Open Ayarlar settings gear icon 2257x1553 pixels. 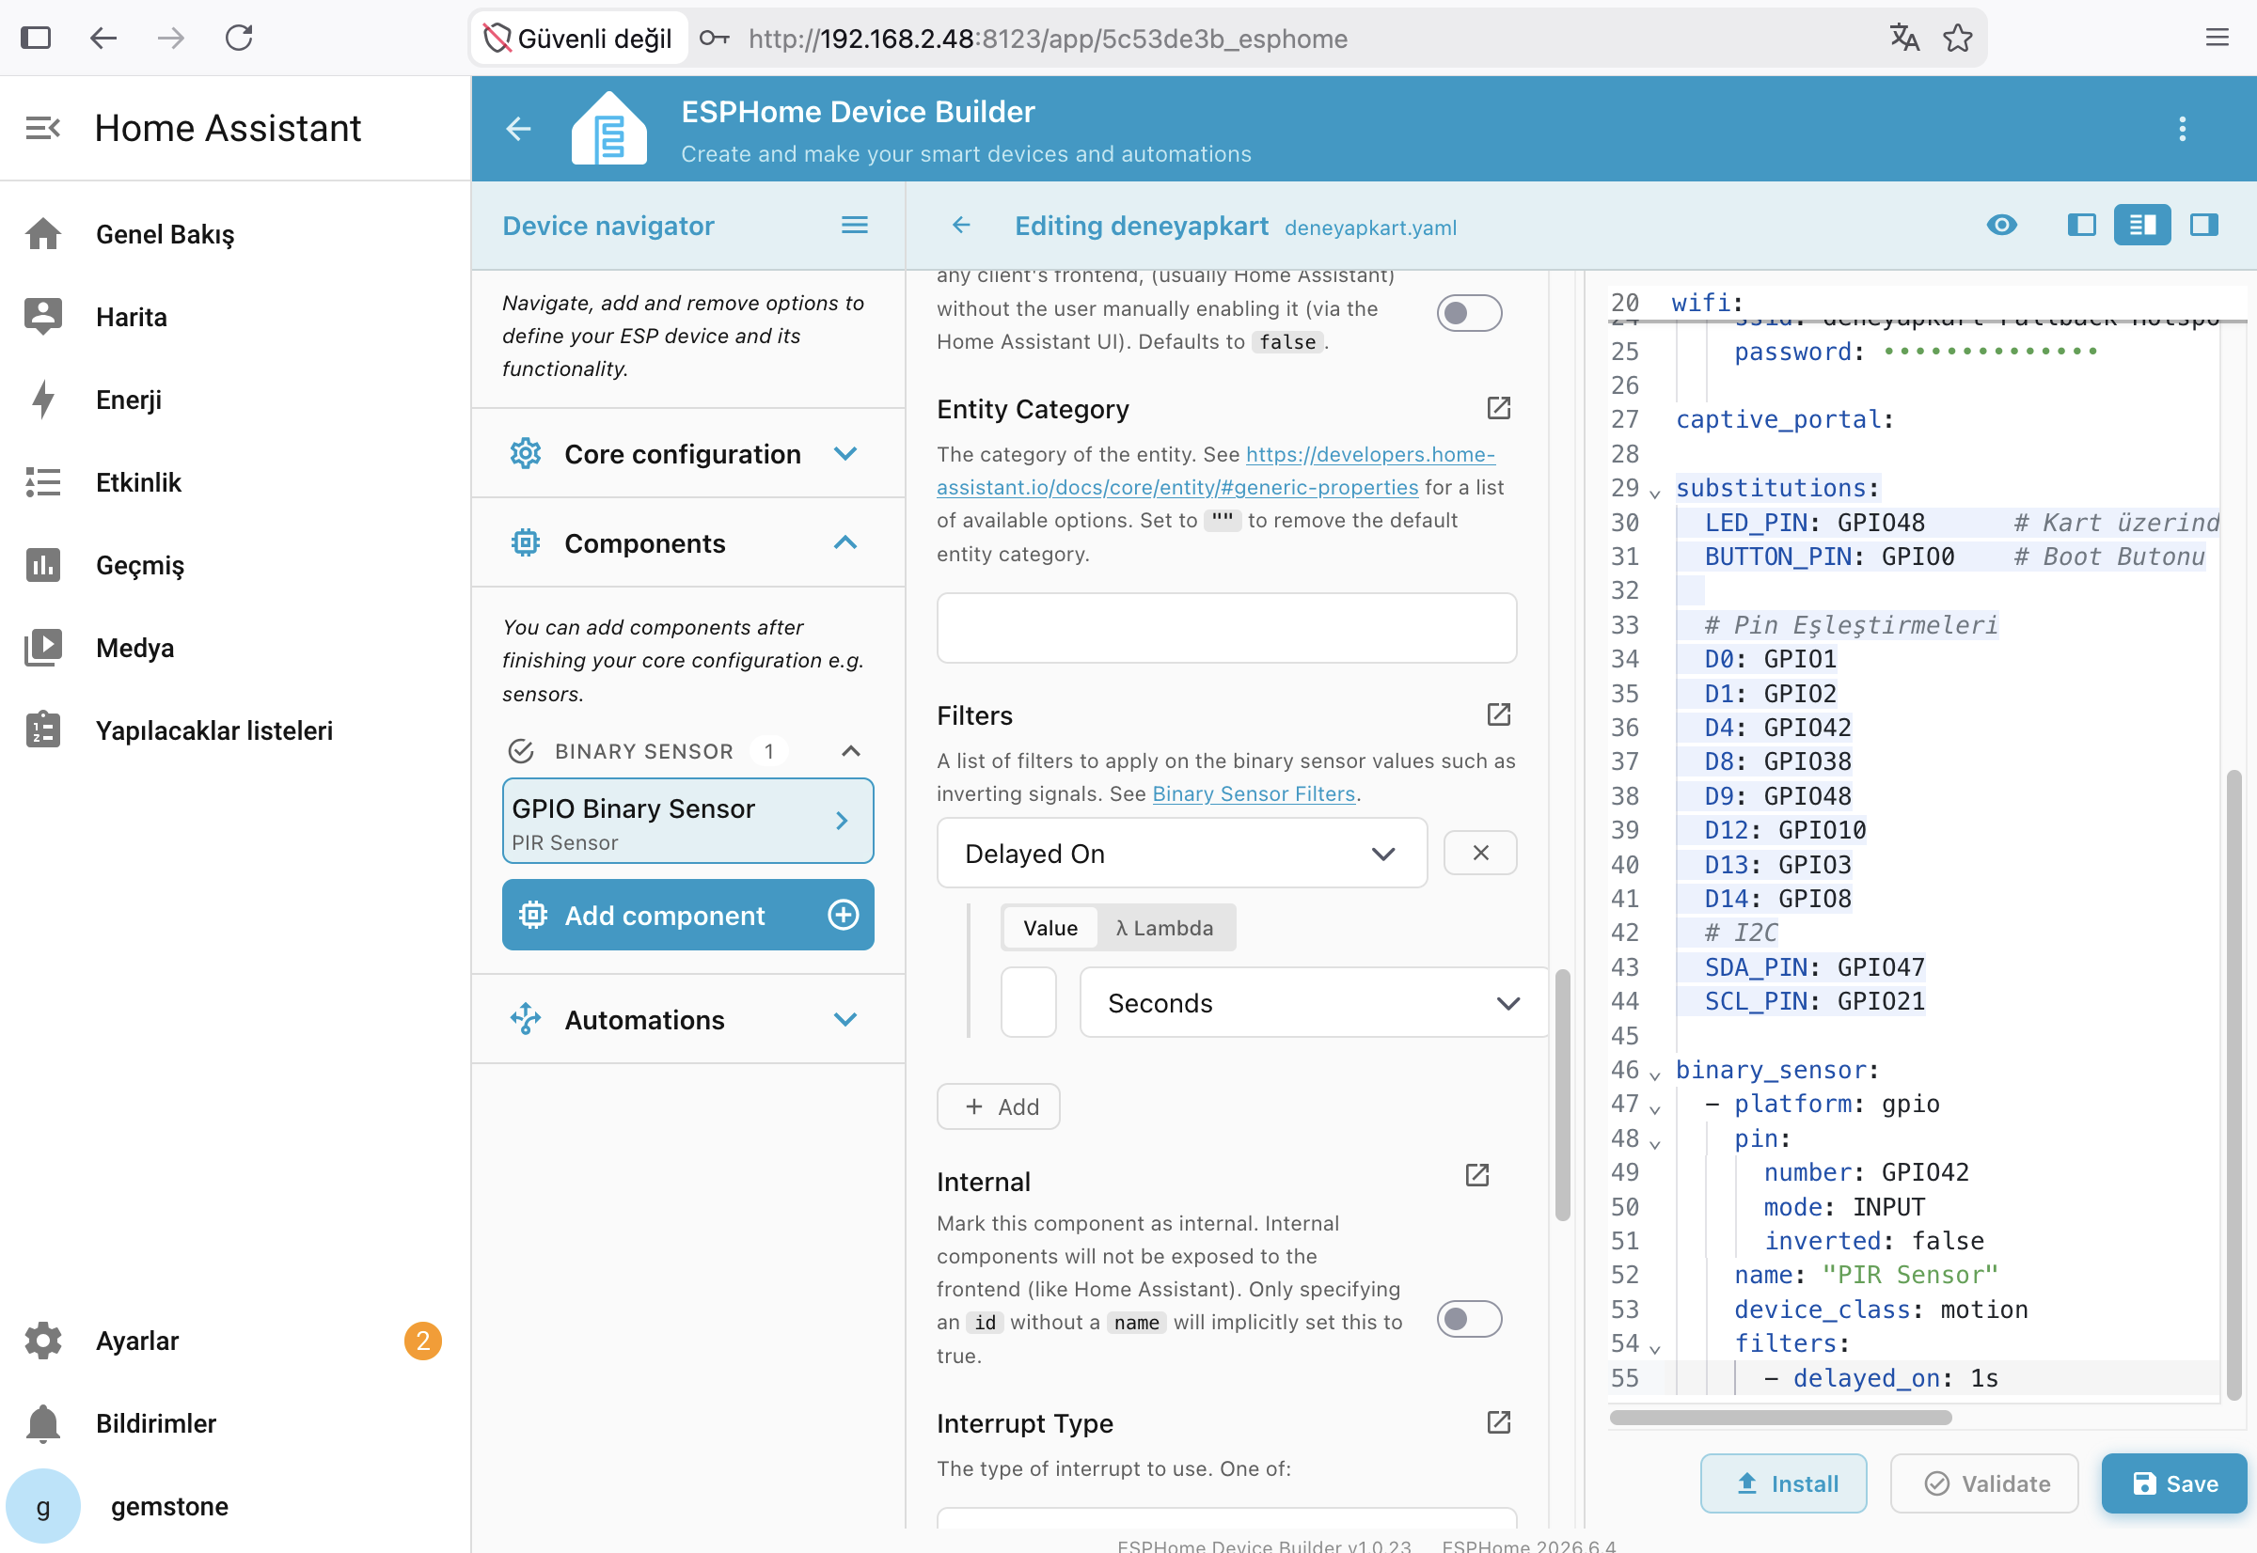point(43,1341)
